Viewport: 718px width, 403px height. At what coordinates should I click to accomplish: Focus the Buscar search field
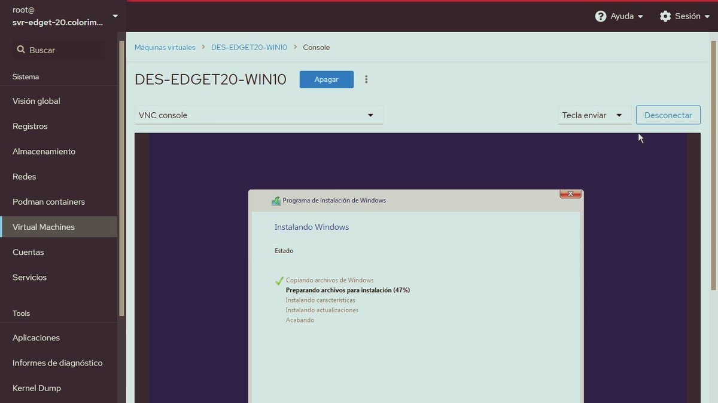point(59,50)
